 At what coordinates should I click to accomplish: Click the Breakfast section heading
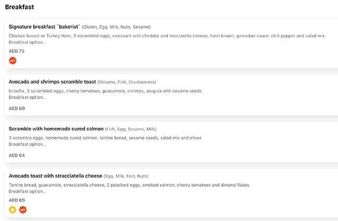click(19, 7)
